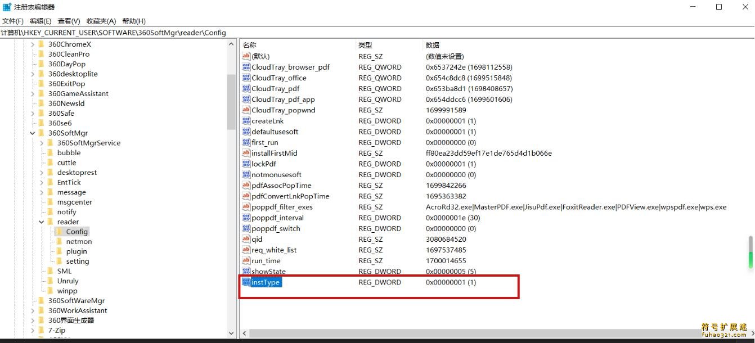The height and width of the screenshot is (343, 755).
Task: Collapse the 360SoftMgr key
Action: [32, 133]
